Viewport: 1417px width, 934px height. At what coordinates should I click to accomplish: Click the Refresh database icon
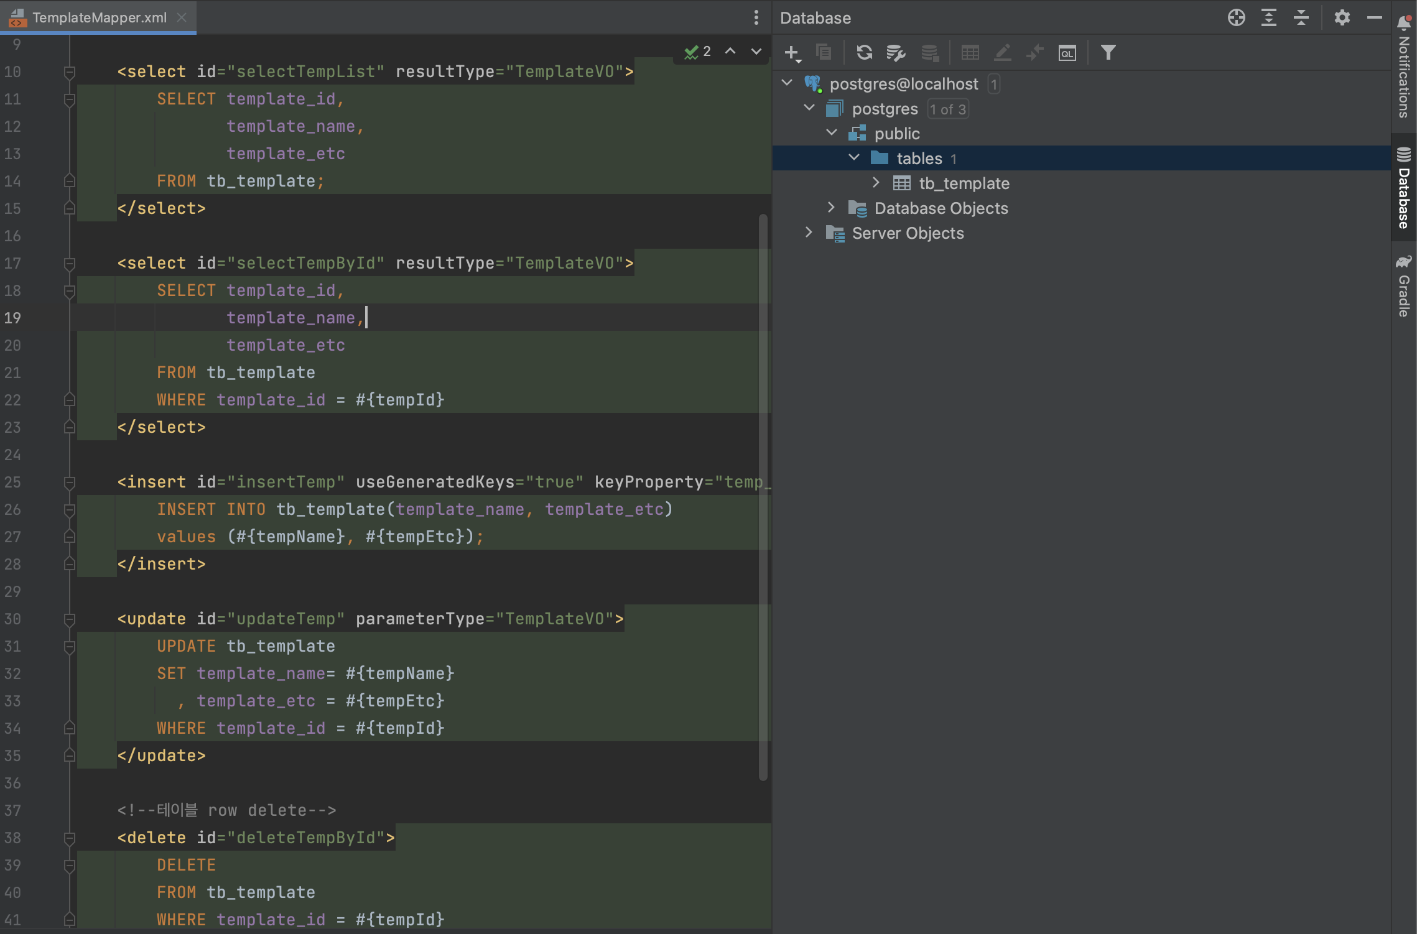coord(864,53)
